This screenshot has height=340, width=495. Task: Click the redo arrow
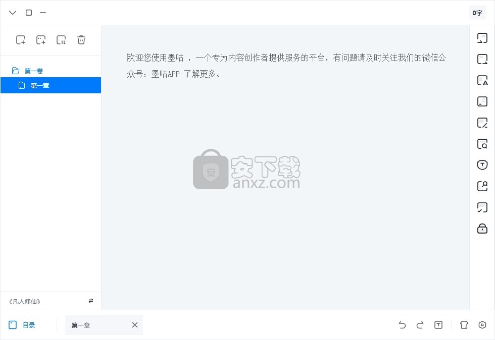coord(420,325)
